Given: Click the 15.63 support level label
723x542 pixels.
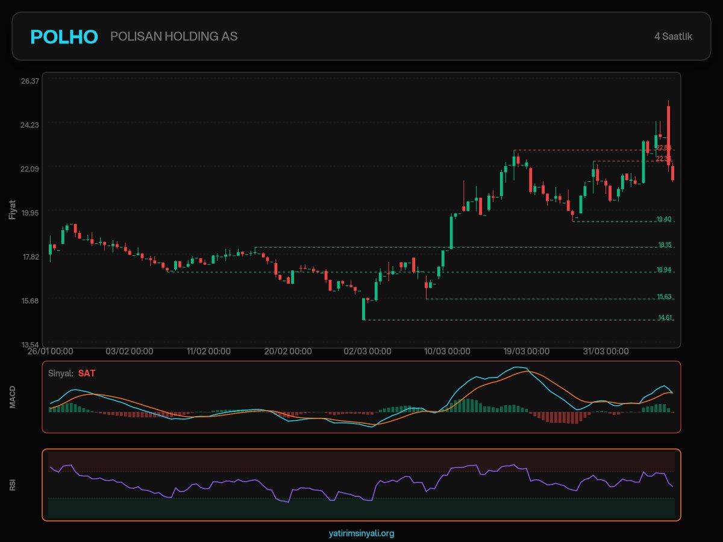Looking at the screenshot, I should coord(664,297).
